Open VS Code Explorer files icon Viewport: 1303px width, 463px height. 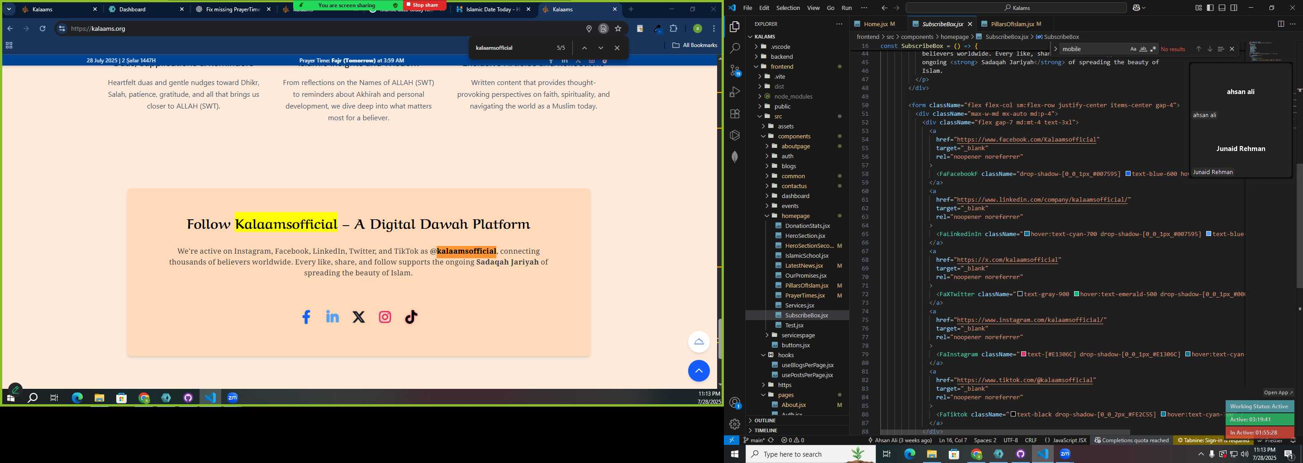[x=735, y=27]
